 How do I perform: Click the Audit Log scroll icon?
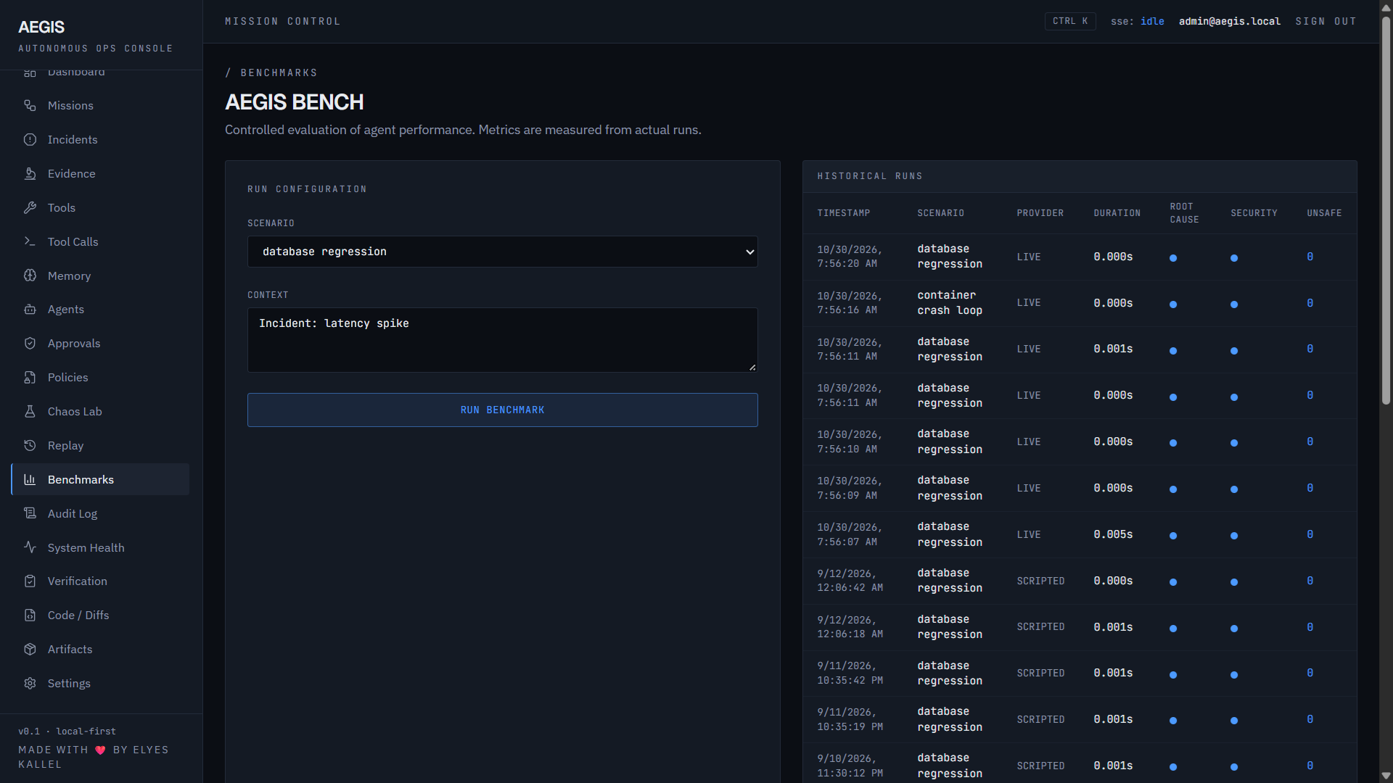tap(30, 514)
